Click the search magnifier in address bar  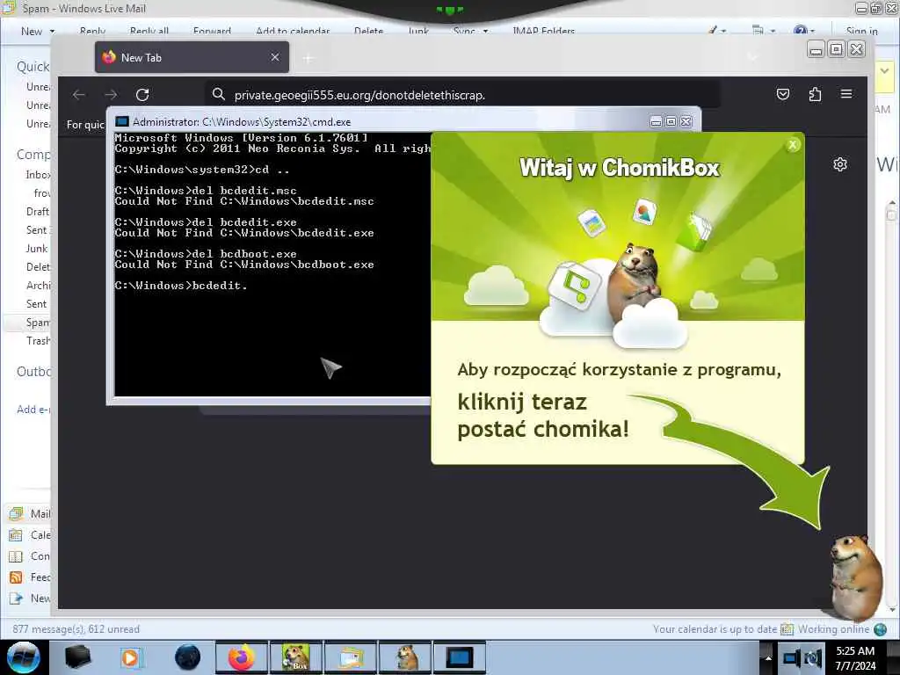coord(218,94)
